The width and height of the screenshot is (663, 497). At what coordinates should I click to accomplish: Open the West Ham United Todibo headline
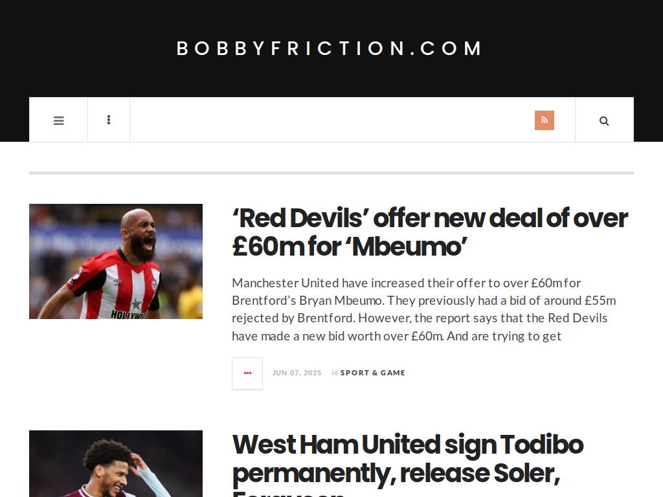[408, 463]
